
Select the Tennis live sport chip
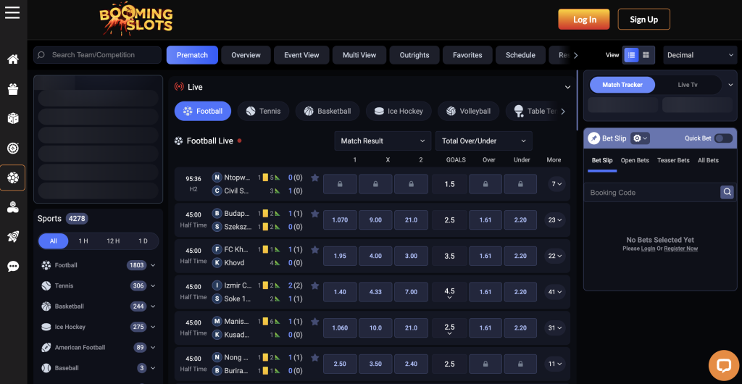pos(263,111)
